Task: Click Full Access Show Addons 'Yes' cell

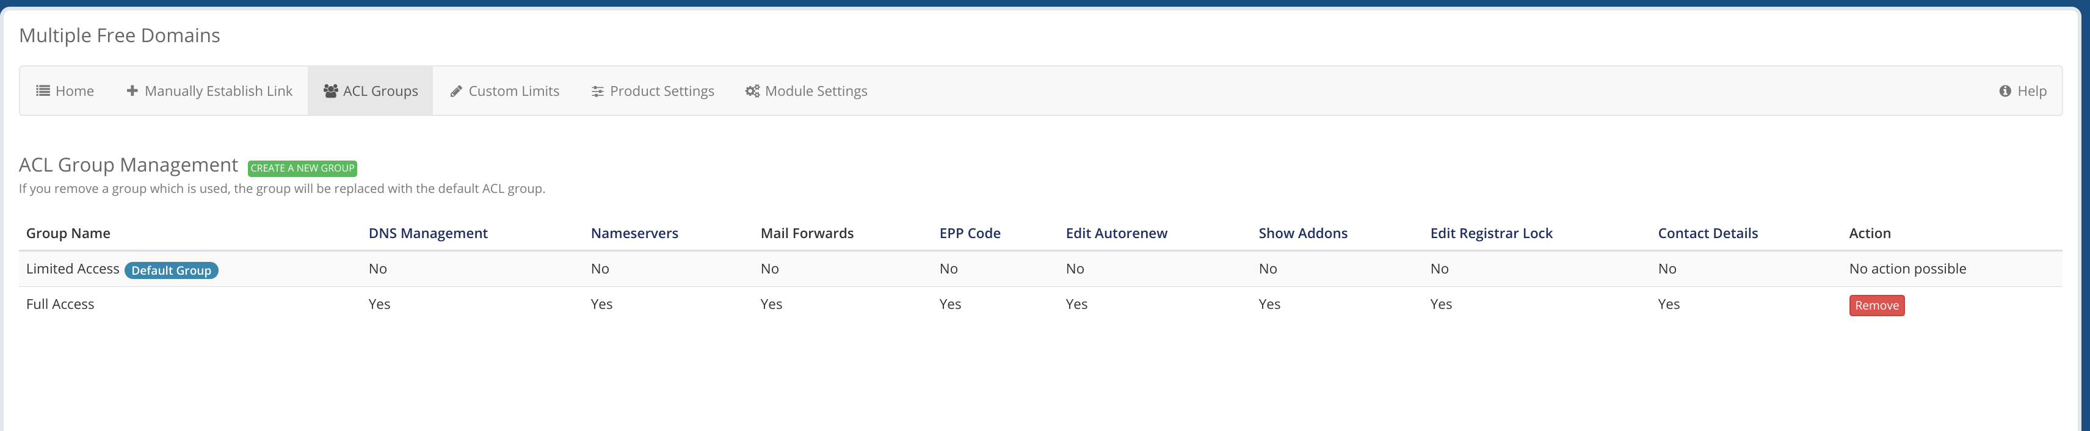Action: click(x=1270, y=305)
